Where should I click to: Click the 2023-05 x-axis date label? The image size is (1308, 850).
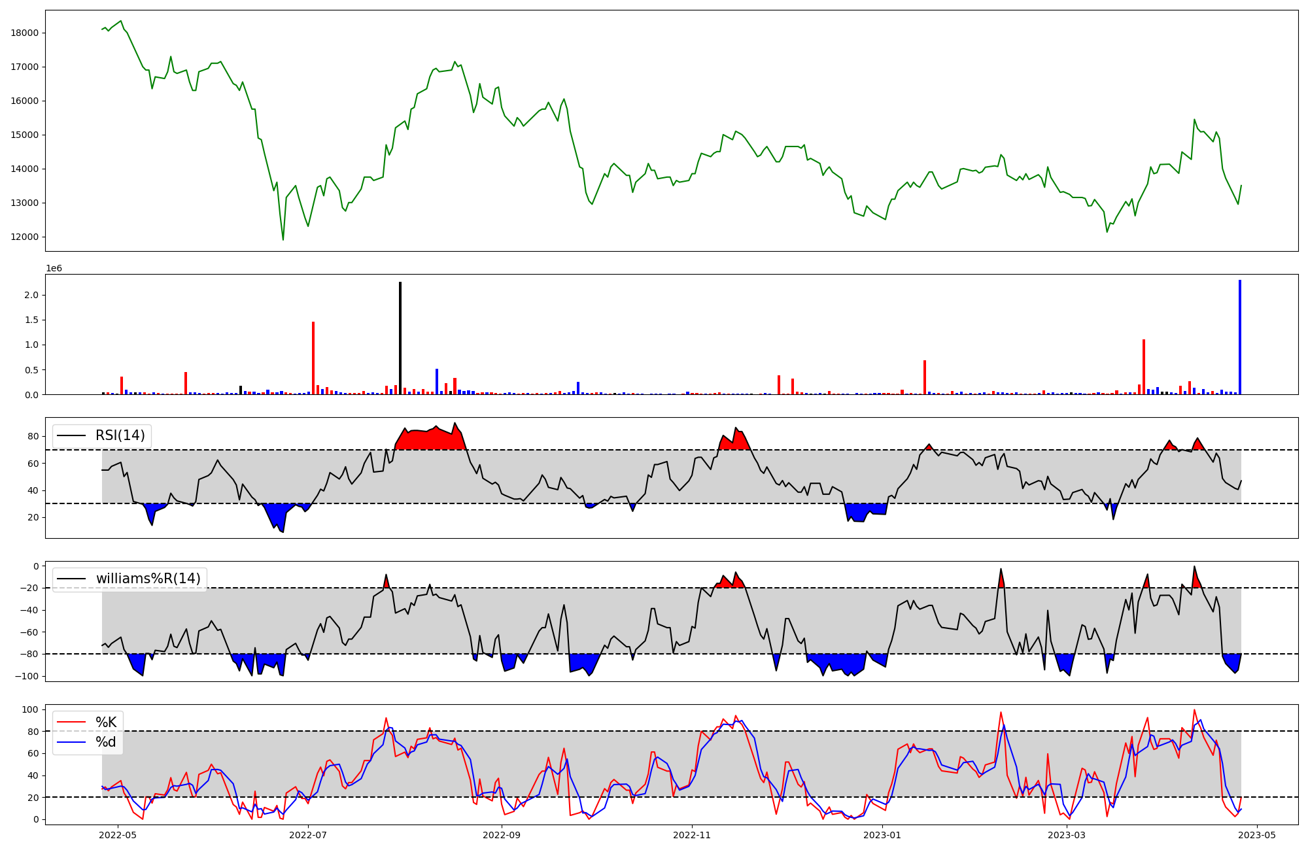[1257, 835]
